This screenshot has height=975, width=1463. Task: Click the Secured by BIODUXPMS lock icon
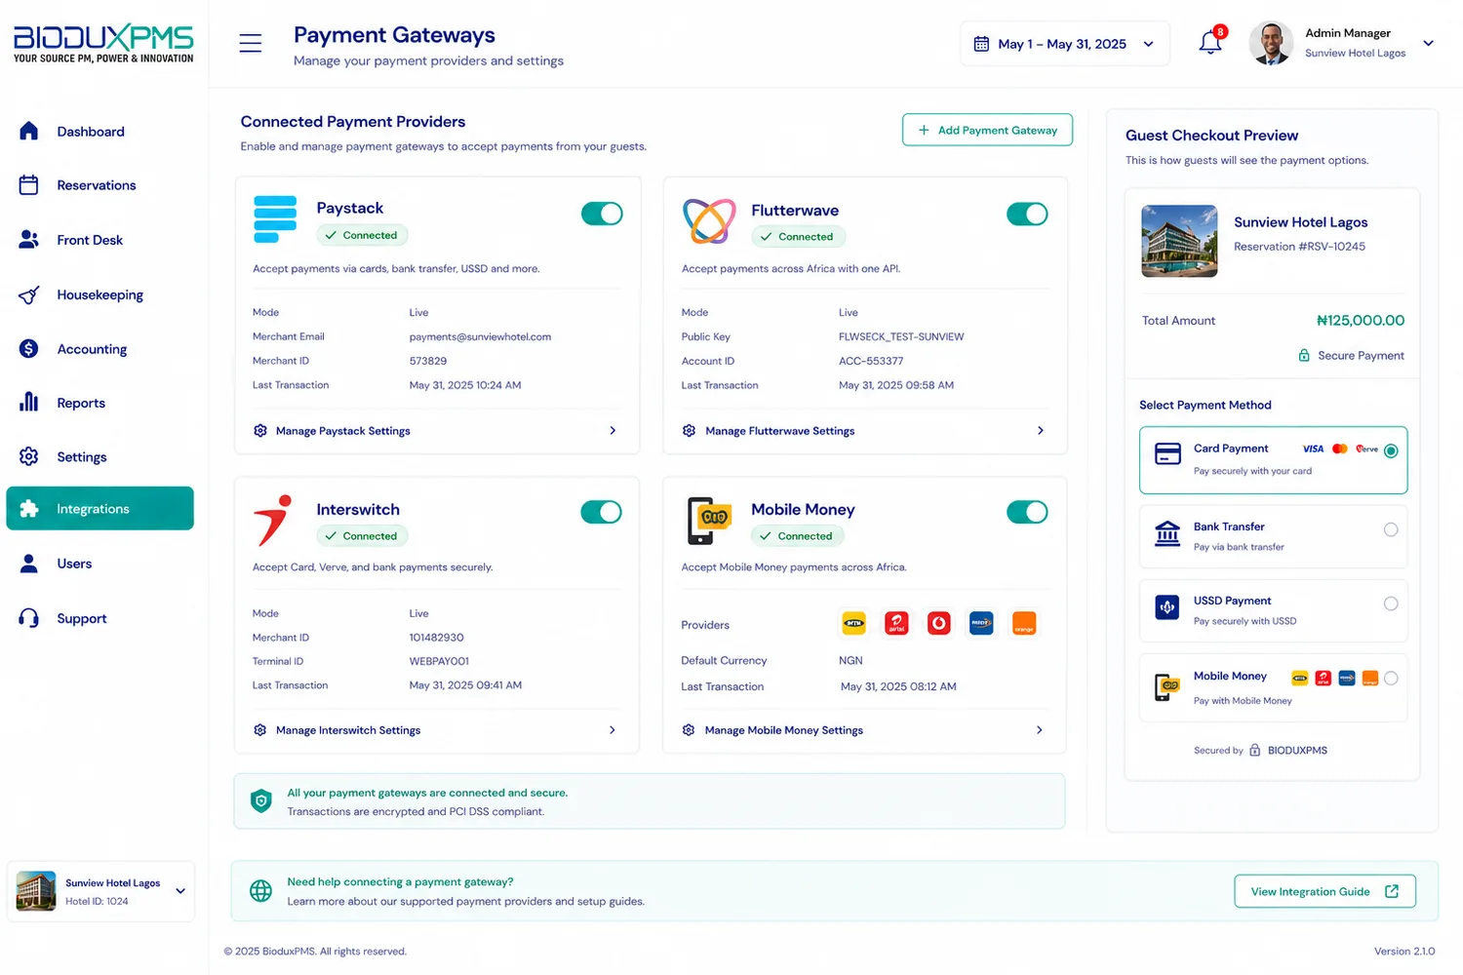[x=1255, y=750]
